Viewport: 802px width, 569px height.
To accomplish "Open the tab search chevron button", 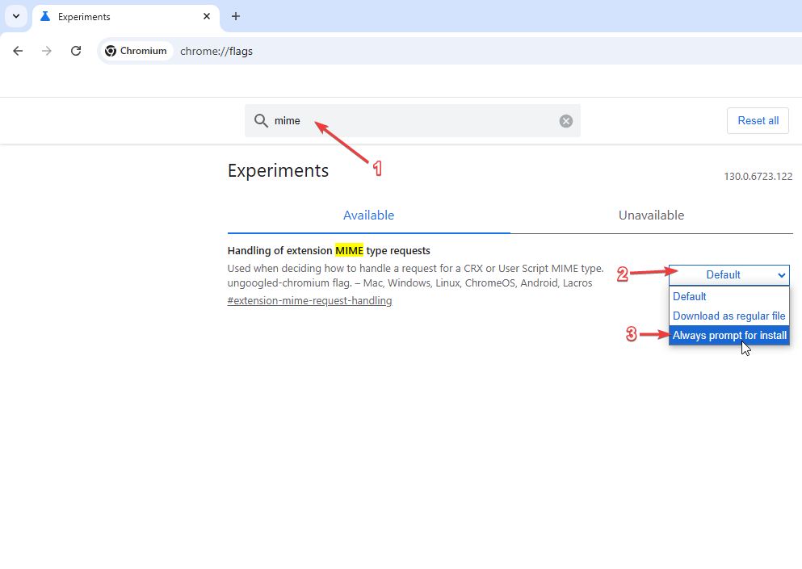I will 16,16.
